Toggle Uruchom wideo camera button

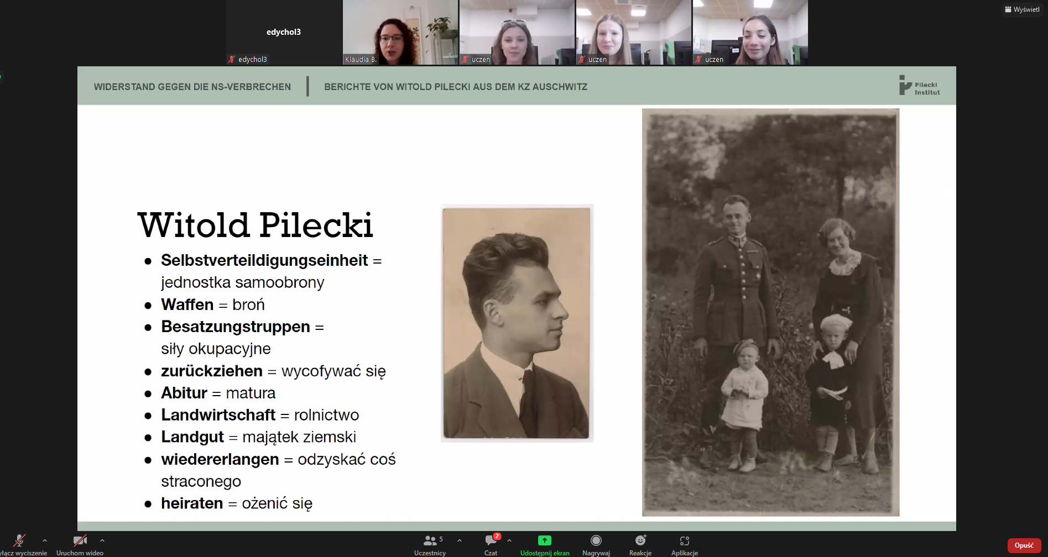pyautogui.click(x=80, y=540)
